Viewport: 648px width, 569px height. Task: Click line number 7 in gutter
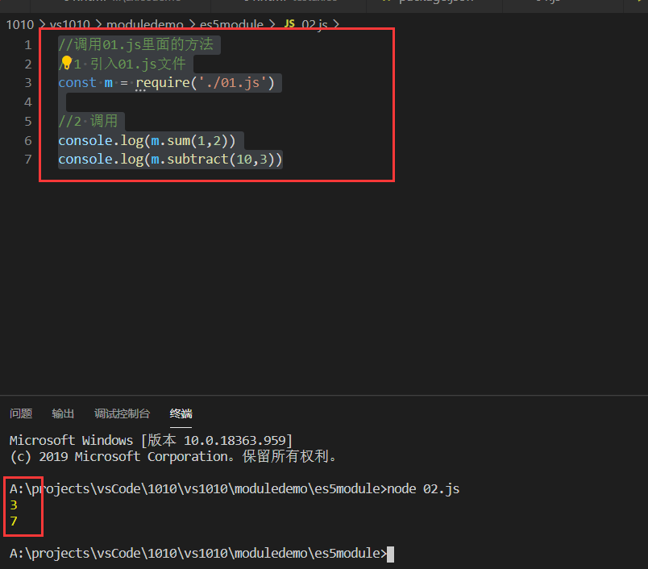coord(27,159)
